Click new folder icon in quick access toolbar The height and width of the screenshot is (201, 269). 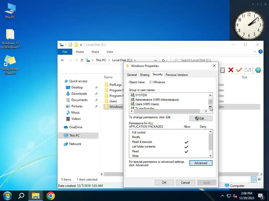(76, 45)
